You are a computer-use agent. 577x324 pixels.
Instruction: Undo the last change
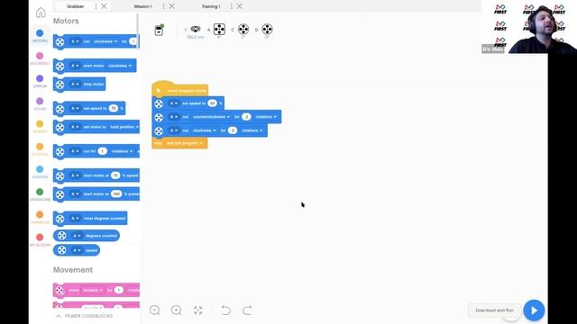tap(225, 310)
